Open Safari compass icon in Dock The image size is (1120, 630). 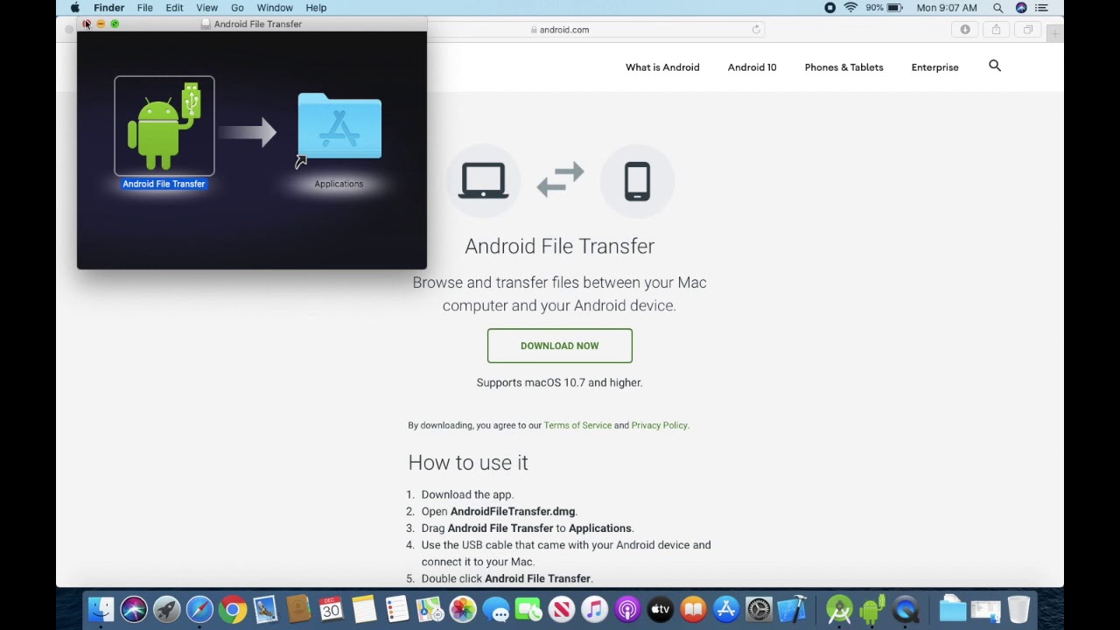click(x=199, y=609)
